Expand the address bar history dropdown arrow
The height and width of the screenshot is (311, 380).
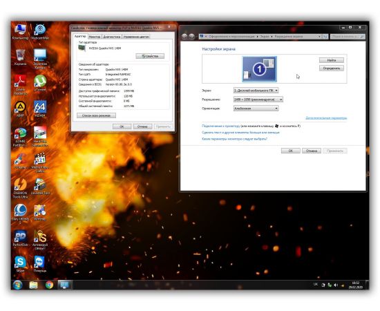point(319,37)
